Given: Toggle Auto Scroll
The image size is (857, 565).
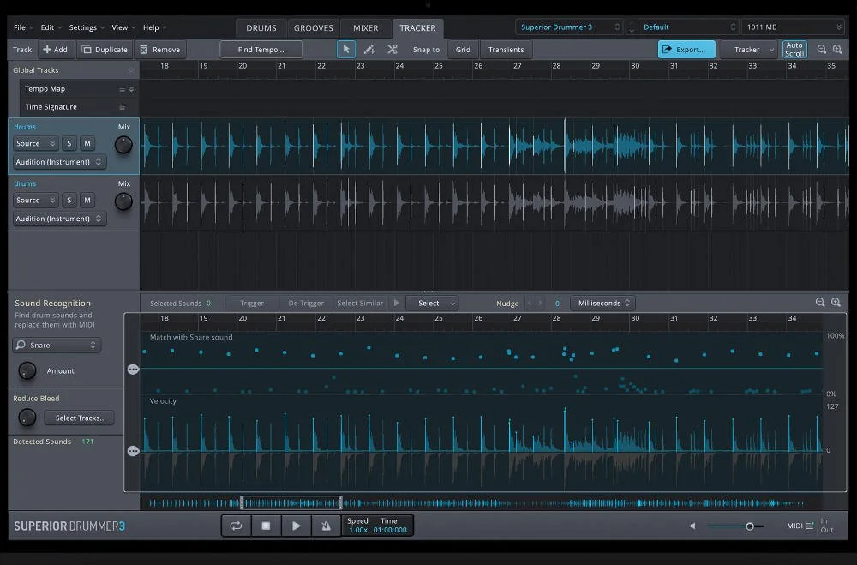Looking at the screenshot, I should click(x=794, y=49).
